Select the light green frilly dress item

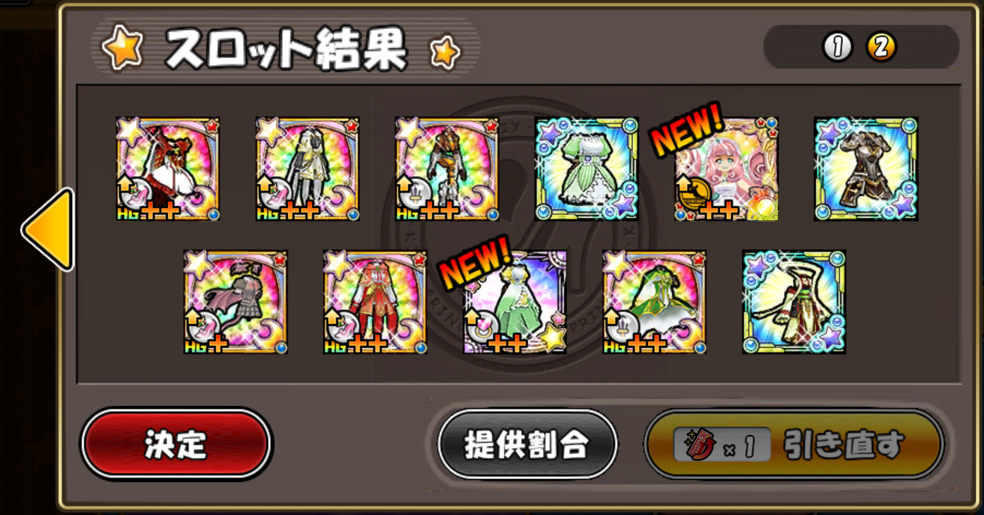[x=587, y=169]
